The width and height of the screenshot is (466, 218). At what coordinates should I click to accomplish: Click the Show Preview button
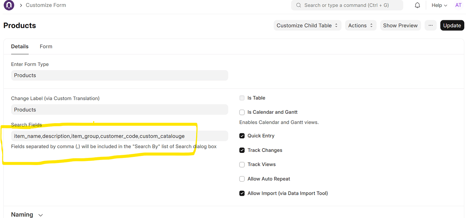point(400,25)
